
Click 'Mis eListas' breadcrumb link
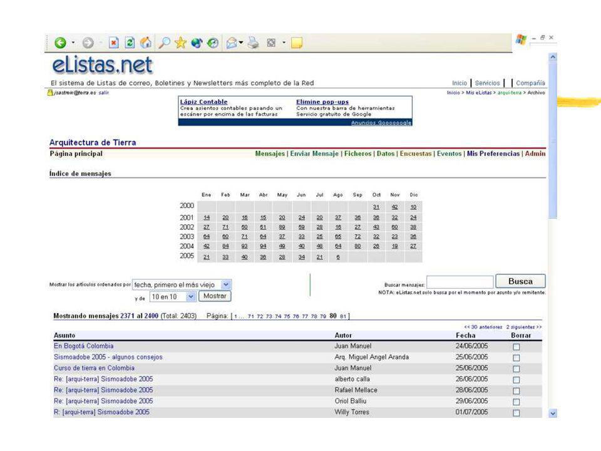[x=479, y=93]
